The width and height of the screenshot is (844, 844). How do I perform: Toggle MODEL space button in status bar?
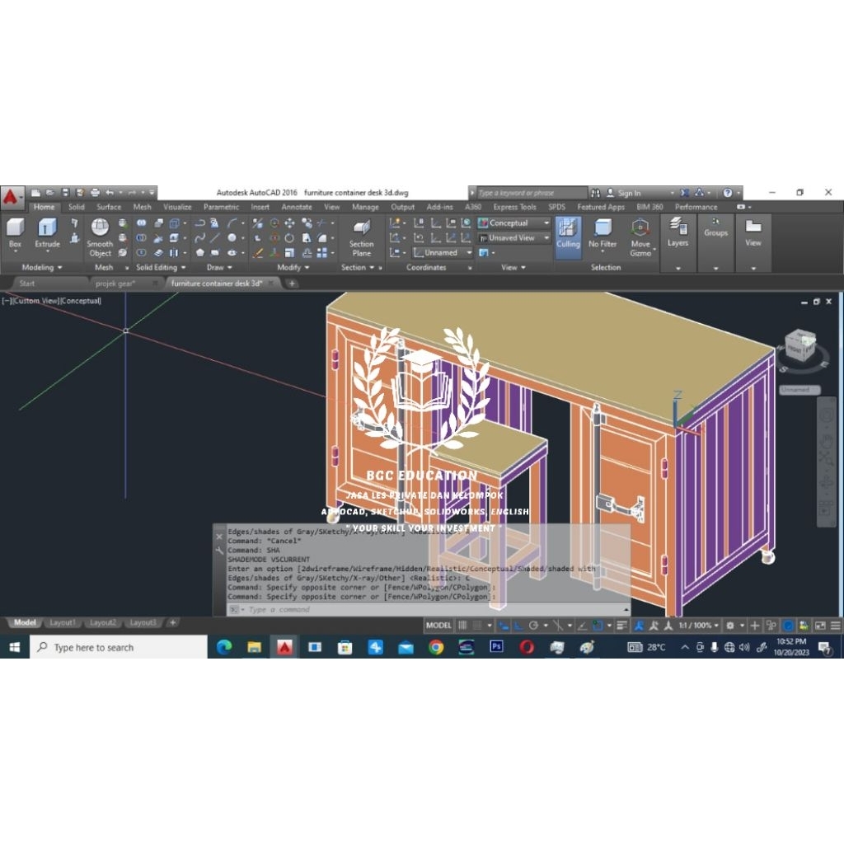(x=438, y=626)
